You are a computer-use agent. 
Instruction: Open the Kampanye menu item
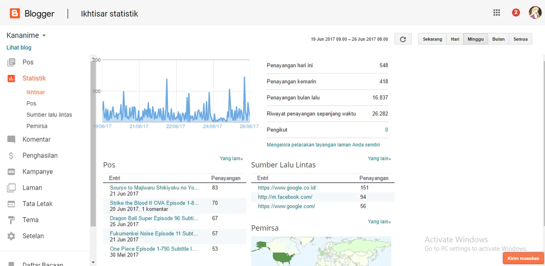point(38,172)
